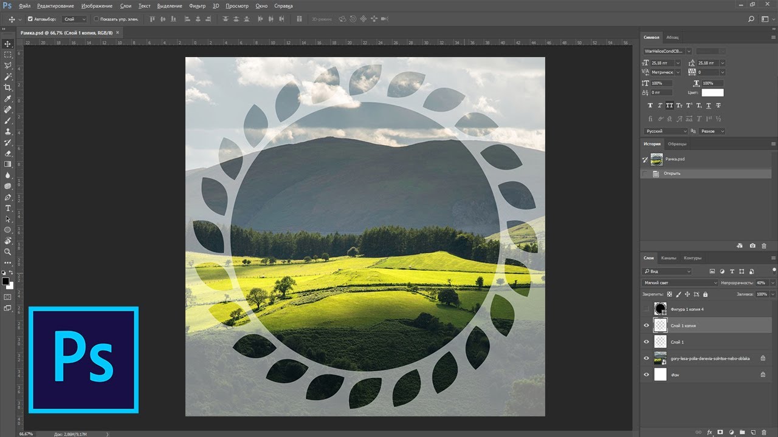This screenshot has width=778, height=437.
Task: Open layer styles fx menu
Action: [x=709, y=432]
